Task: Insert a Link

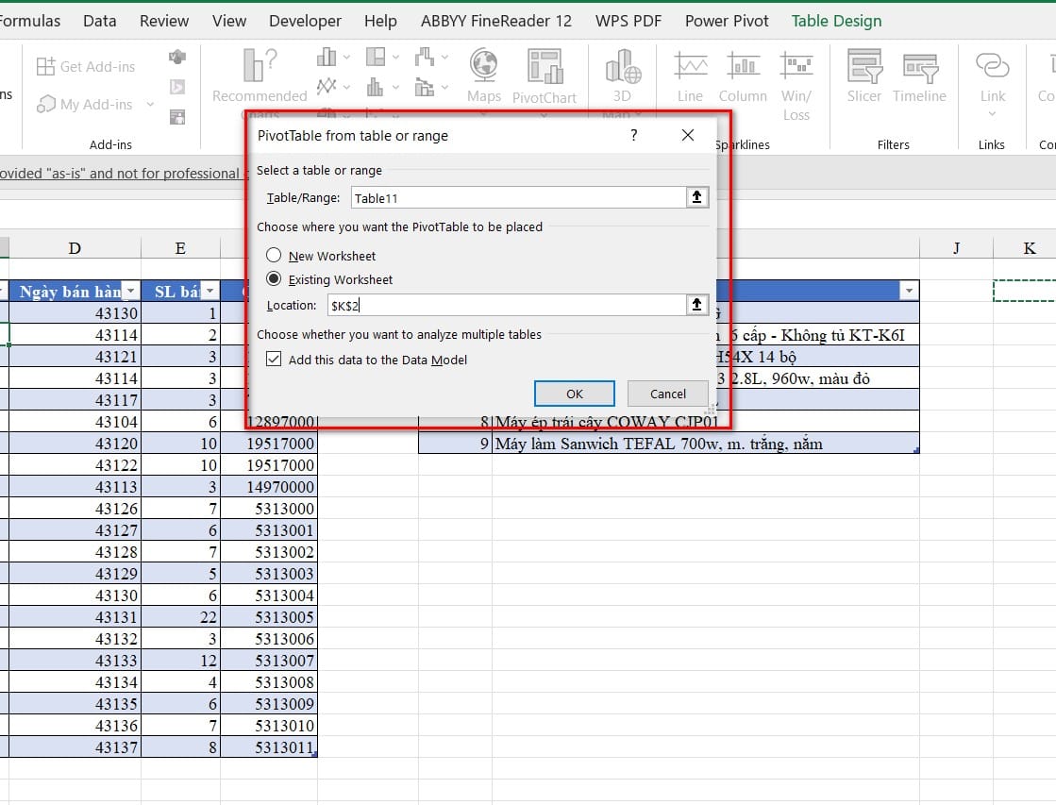Action: [x=992, y=76]
